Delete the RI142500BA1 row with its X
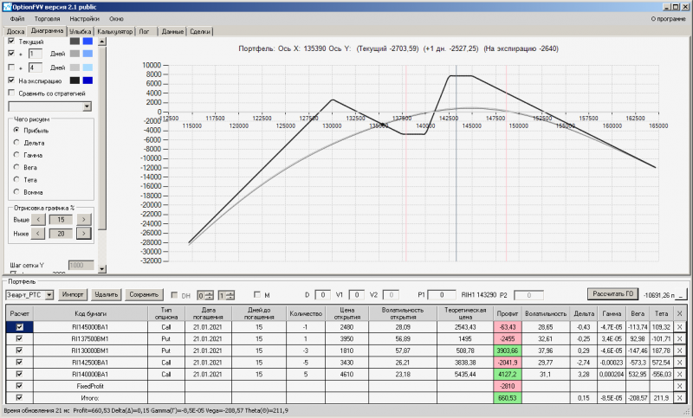The width and height of the screenshot is (693, 418). point(679,363)
